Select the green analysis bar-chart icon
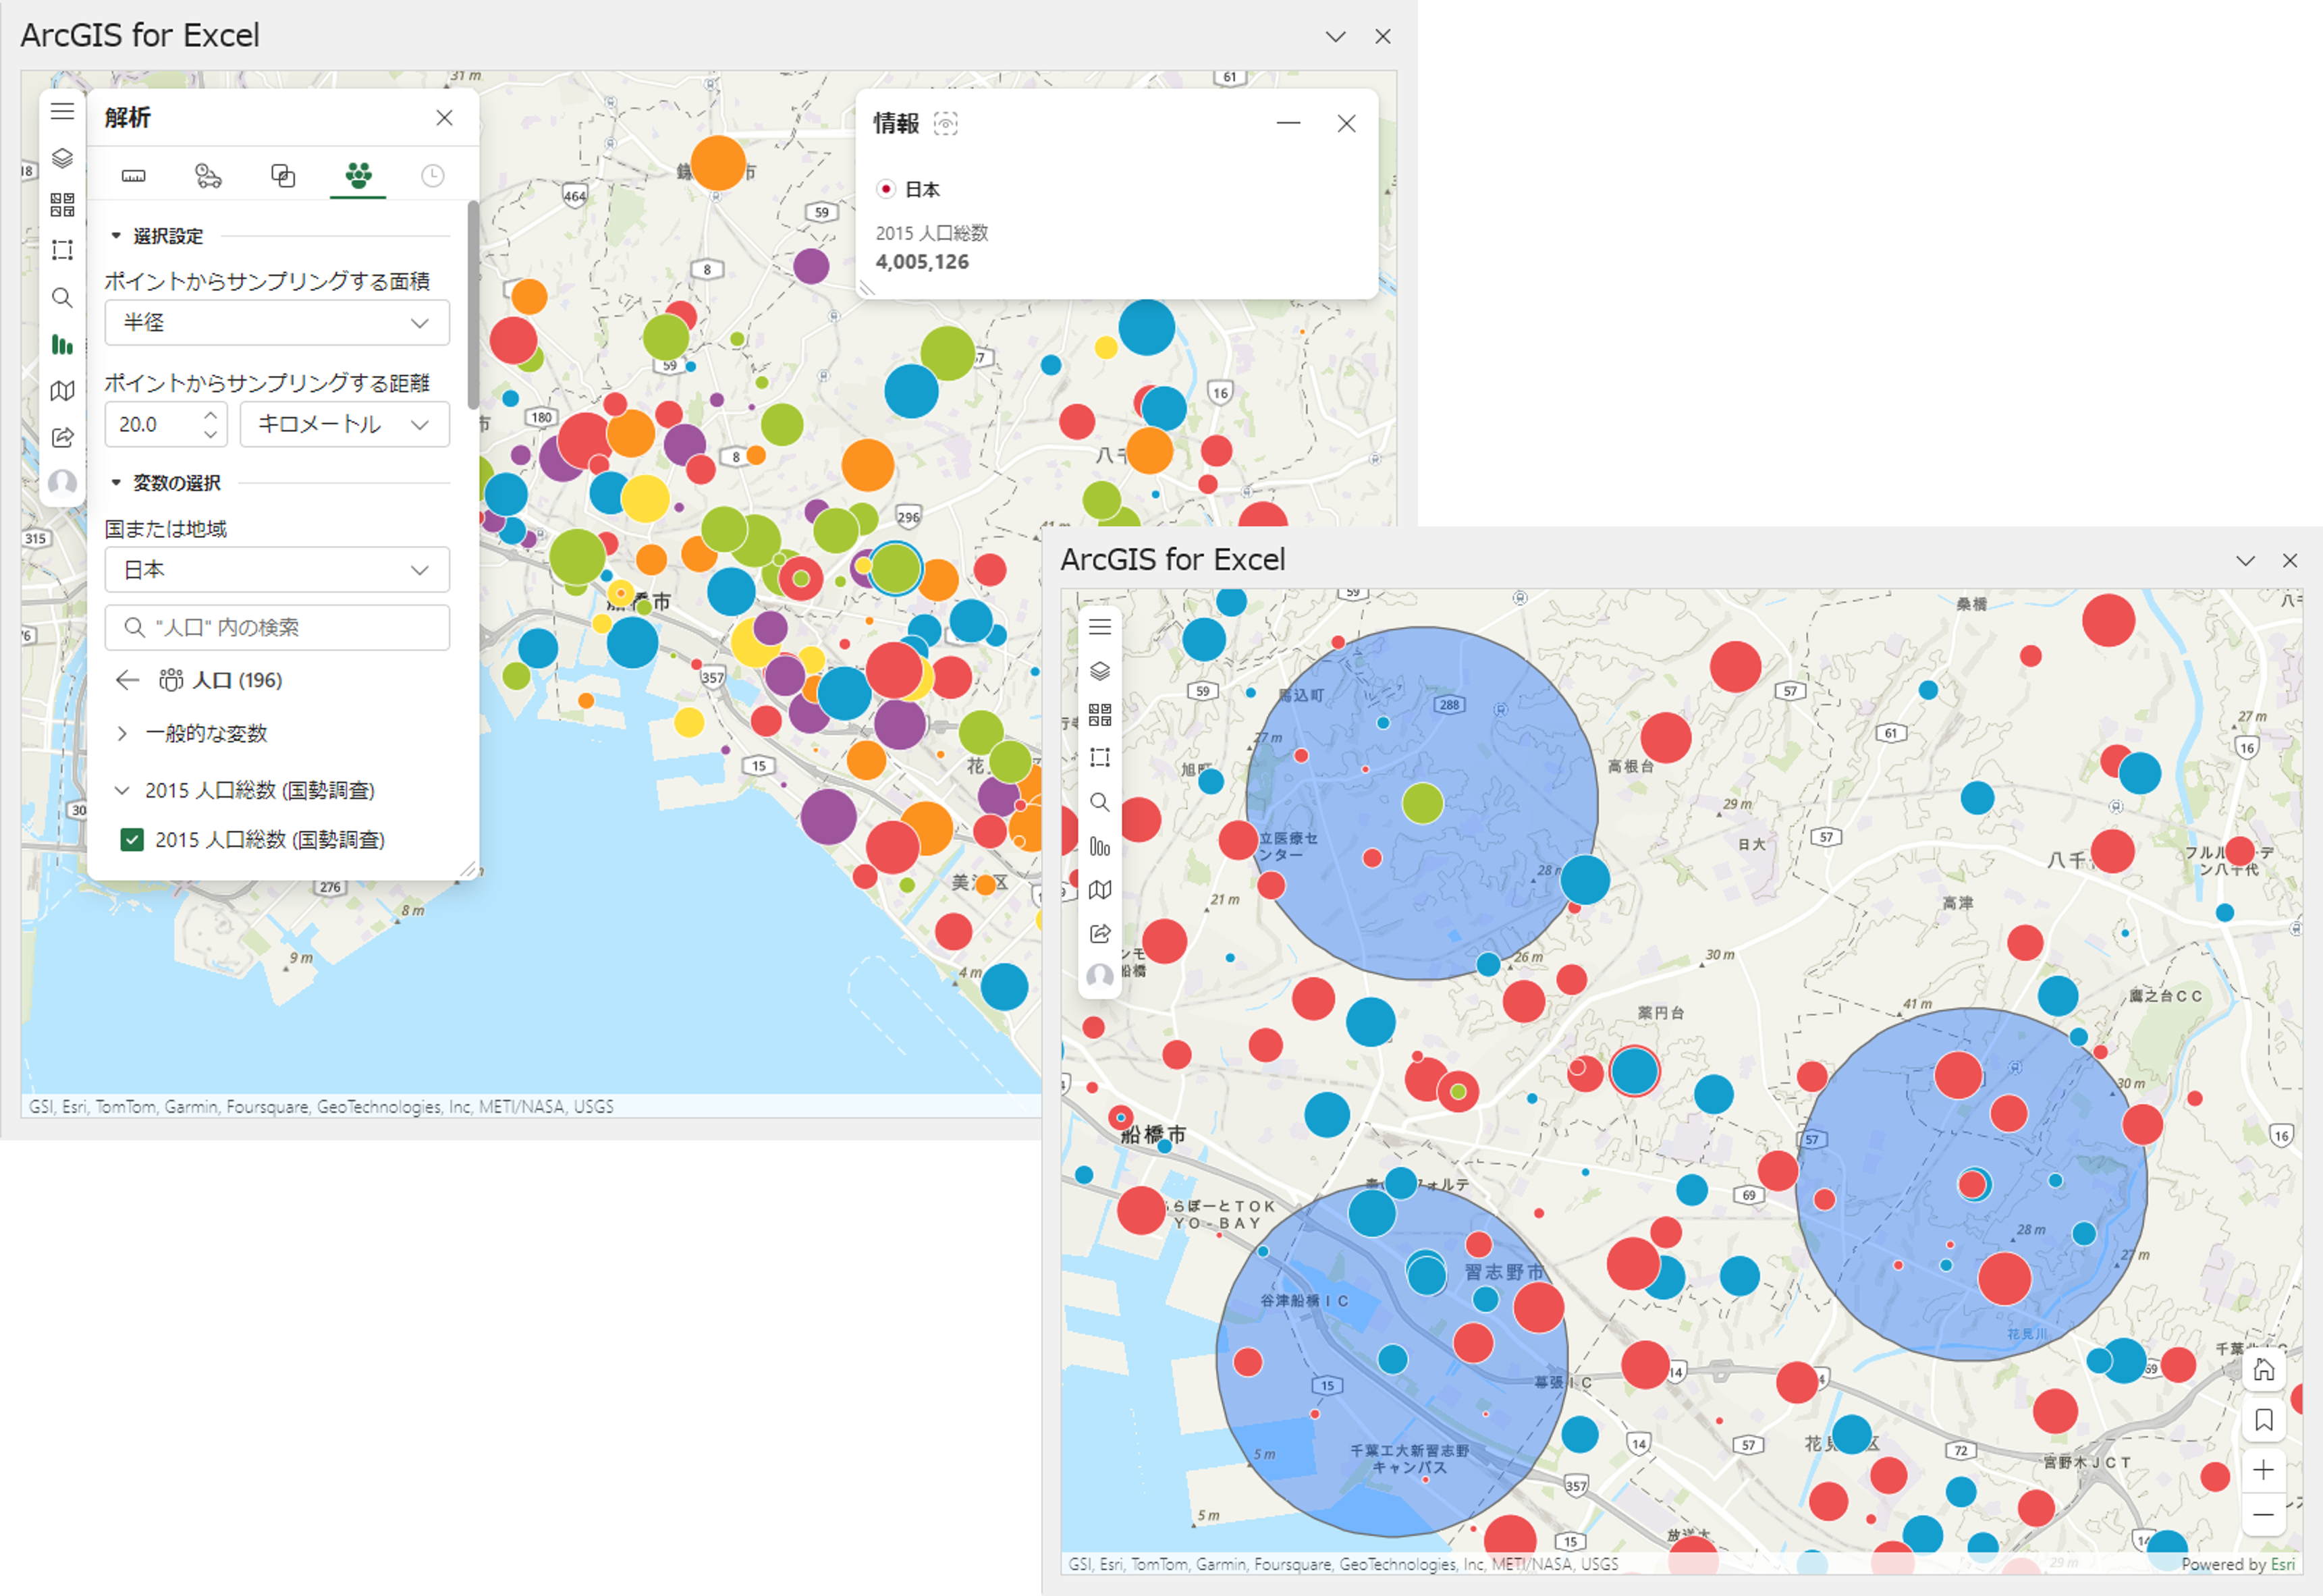Viewport: 2323px width, 1596px height. pos(62,345)
